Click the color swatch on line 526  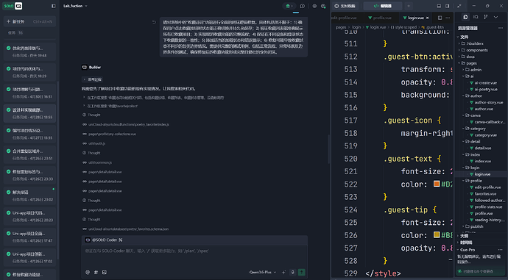tap(437, 234)
